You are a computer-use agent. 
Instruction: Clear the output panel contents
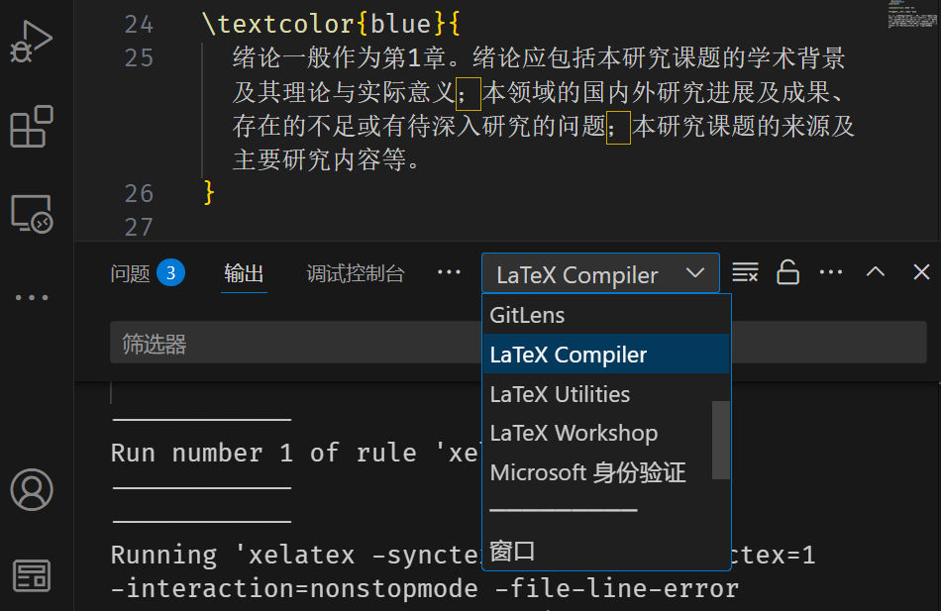pos(745,272)
